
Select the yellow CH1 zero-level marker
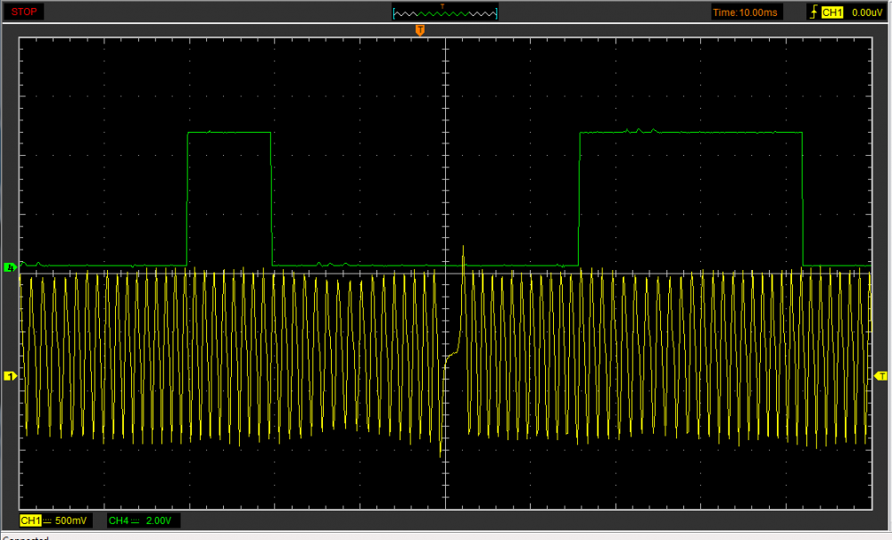point(11,377)
